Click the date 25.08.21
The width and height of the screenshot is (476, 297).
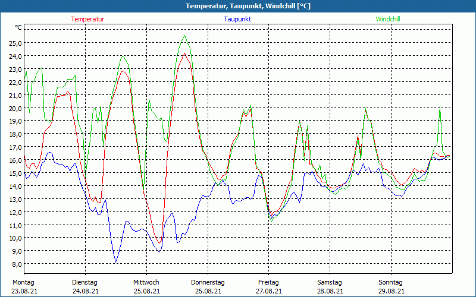click(x=147, y=291)
